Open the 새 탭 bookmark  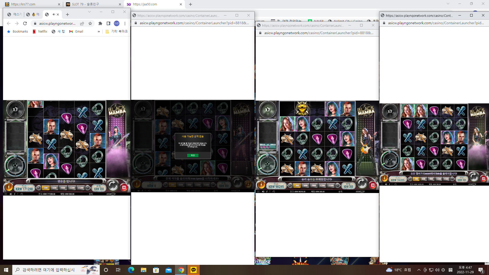58,32
